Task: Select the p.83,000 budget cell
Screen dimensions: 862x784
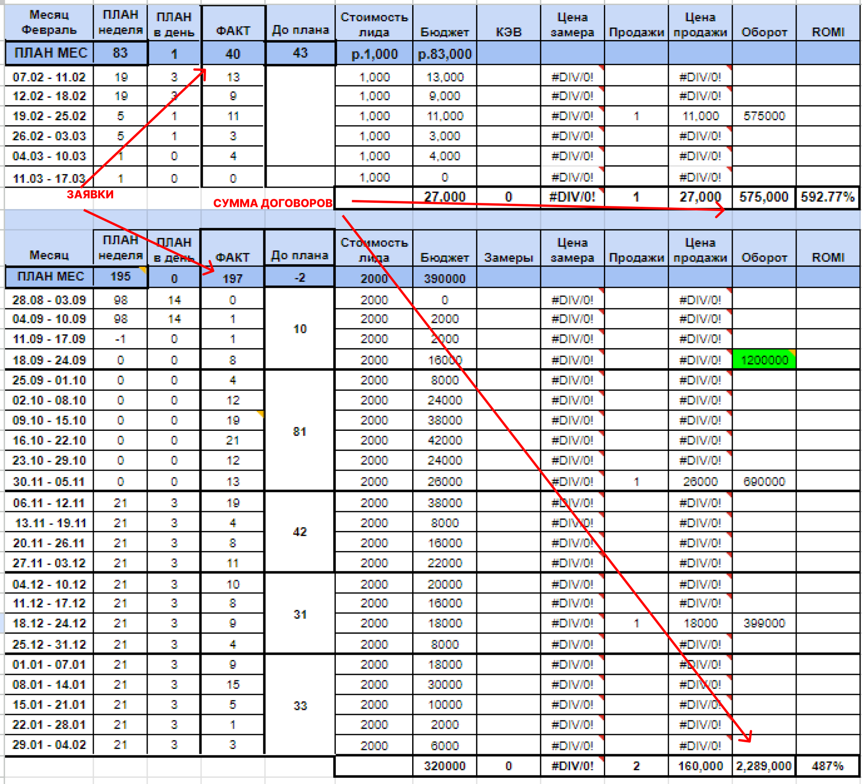Action: [444, 54]
